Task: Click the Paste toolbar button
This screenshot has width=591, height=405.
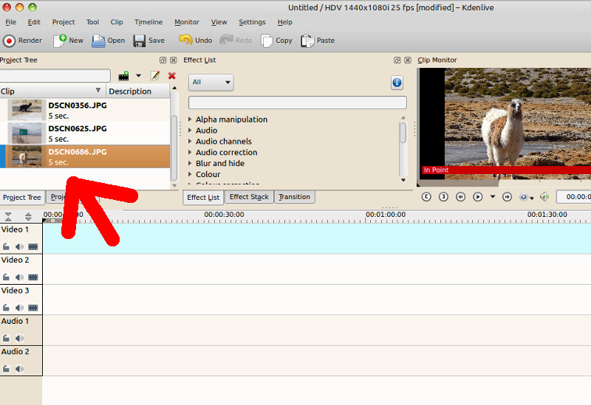Action: click(x=318, y=41)
